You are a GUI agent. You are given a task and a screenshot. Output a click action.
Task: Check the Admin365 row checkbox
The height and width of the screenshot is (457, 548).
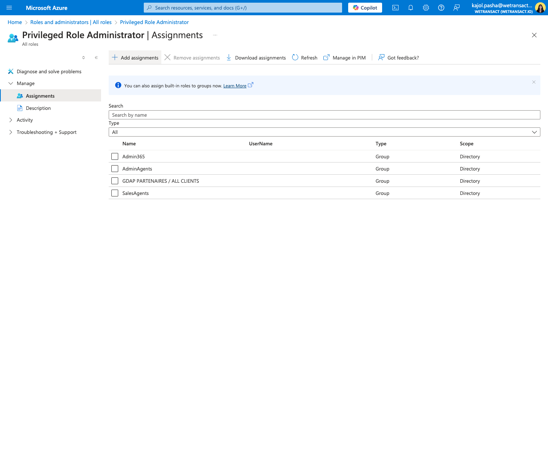coord(115,156)
